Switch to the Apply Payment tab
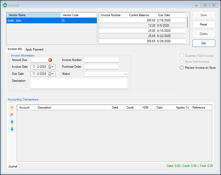Viewport: 221px width, 175px height. 34,49
